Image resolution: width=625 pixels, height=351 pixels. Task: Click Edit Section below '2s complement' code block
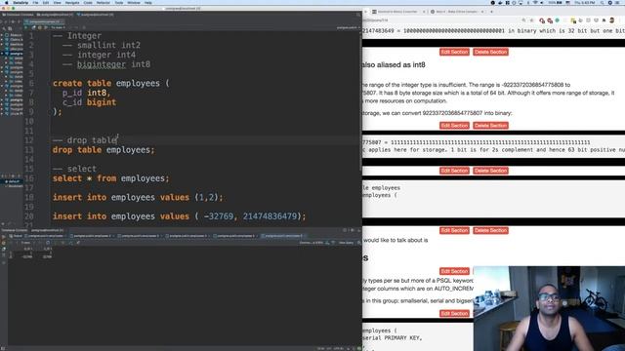tap(454, 171)
